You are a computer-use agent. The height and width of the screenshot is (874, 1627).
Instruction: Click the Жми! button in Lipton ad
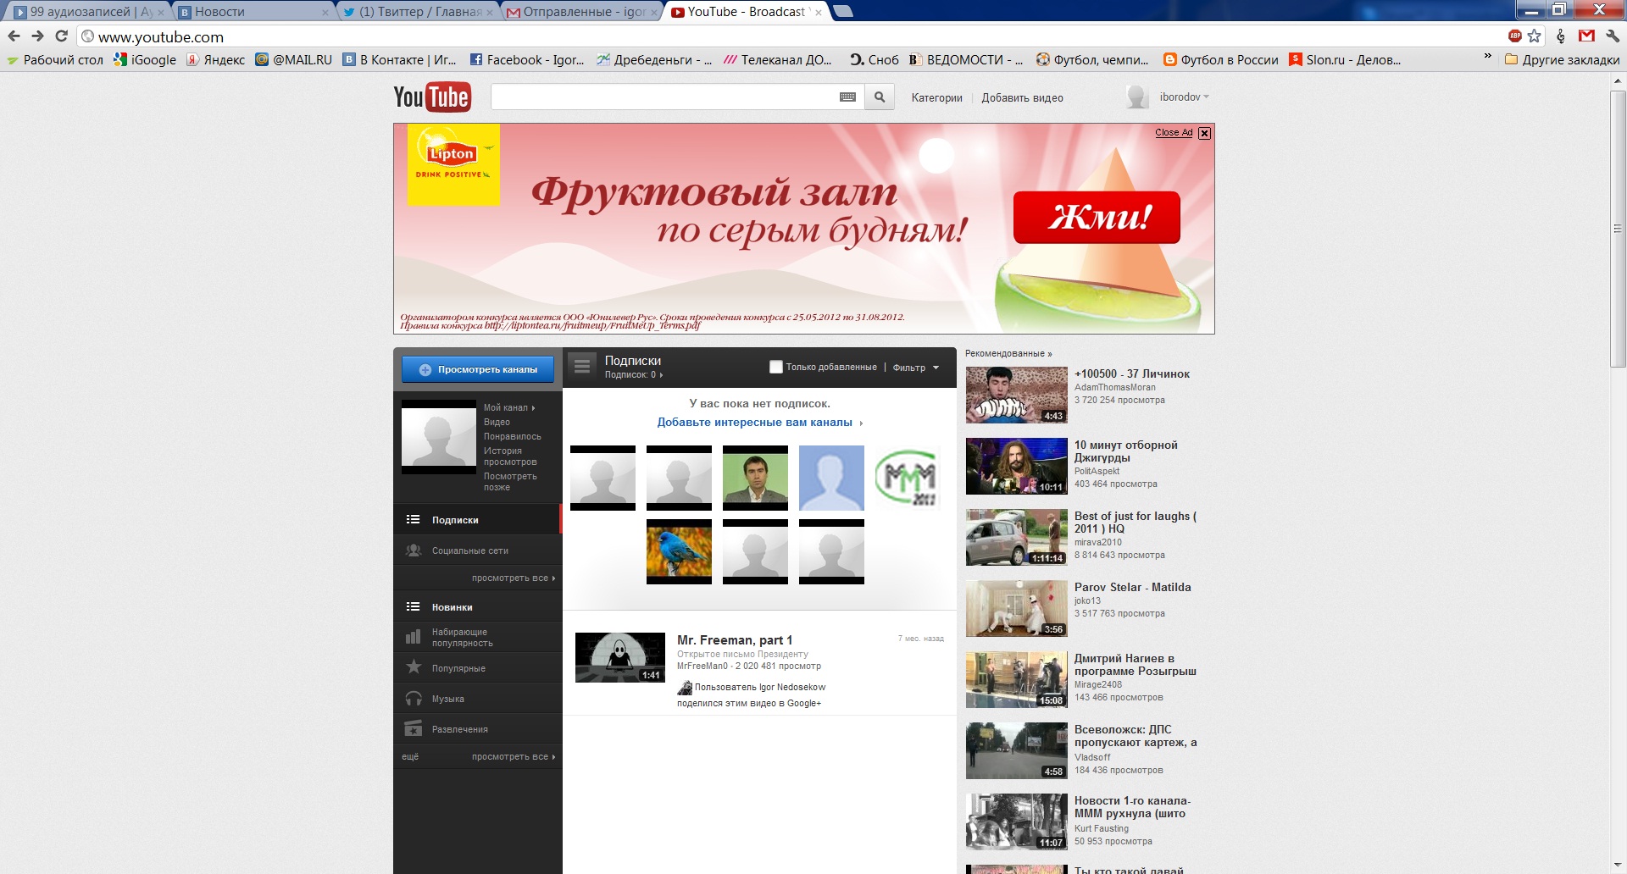1097,218
